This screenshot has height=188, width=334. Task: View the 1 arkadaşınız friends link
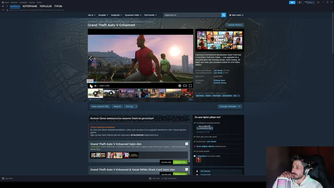coord(202,156)
